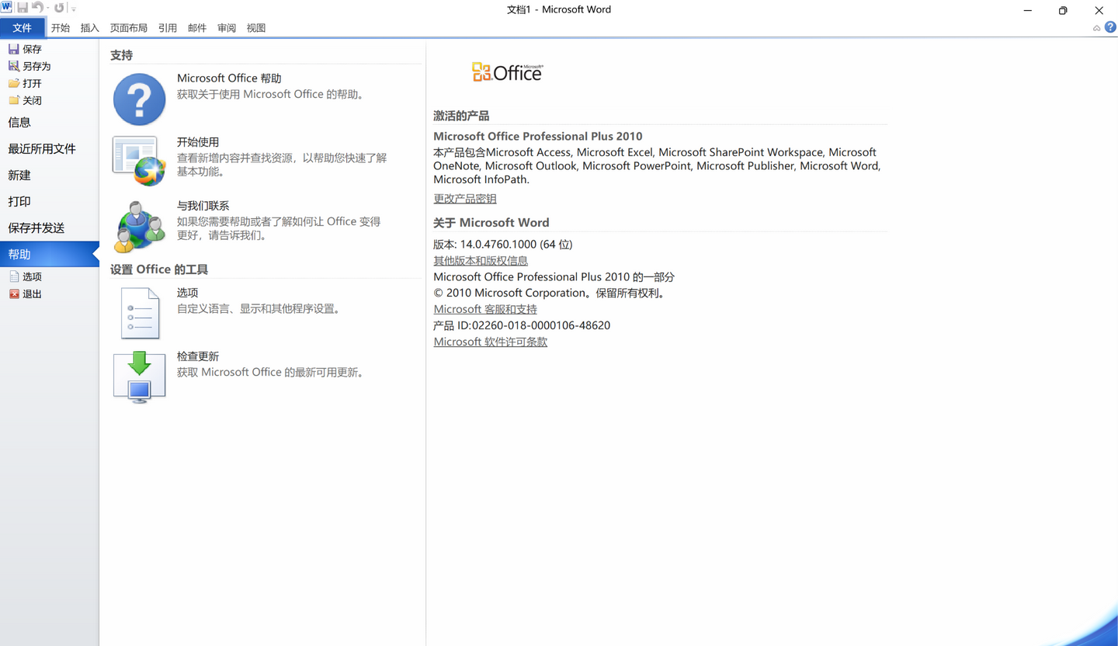Click the Save icon in Quick Access Toolbar
1118x646 pixels.
point(23,8)
